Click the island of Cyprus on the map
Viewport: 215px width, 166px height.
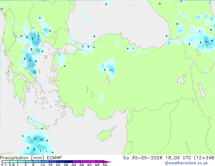pos(105,134)
